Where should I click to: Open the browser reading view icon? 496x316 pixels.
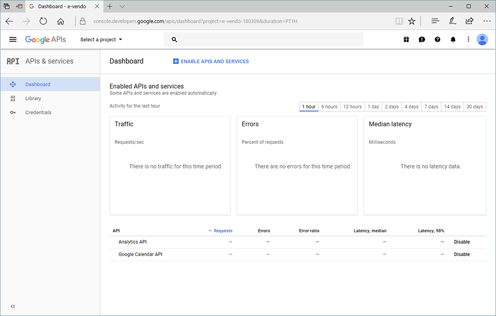point(399,21)
